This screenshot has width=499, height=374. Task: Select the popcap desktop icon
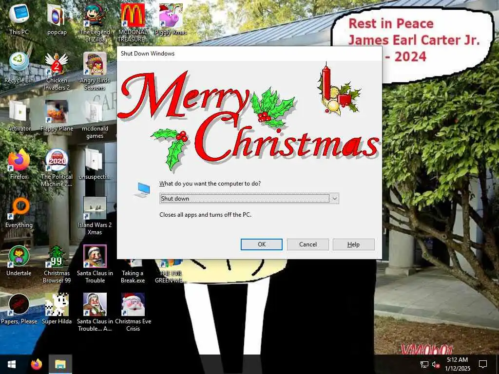tap(57, 19)
